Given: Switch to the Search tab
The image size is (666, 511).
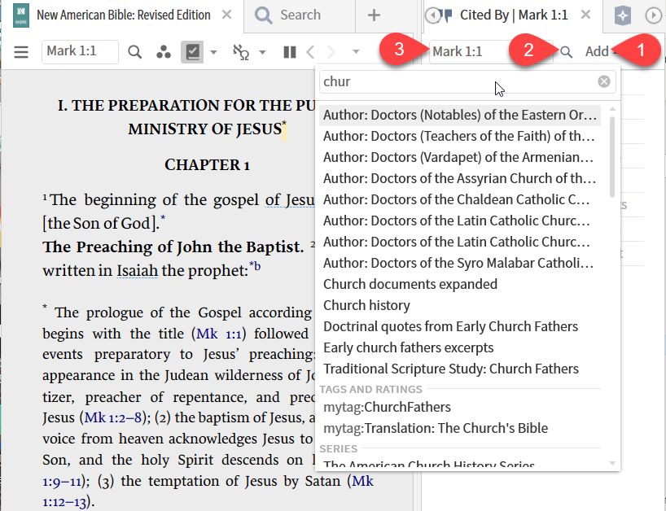Looking at the screenshot, I should point(297,15).
